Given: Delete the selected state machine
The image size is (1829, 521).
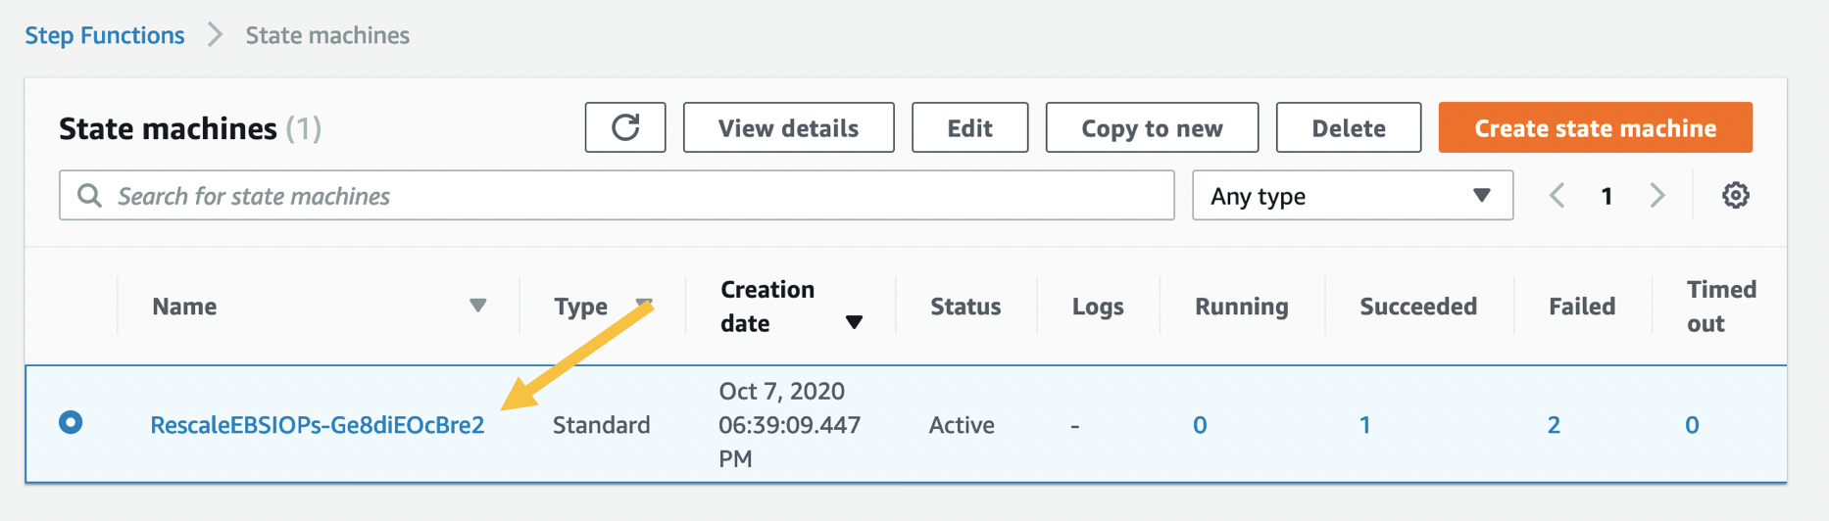Looking at the screenshot, I should click(1348, 128).
